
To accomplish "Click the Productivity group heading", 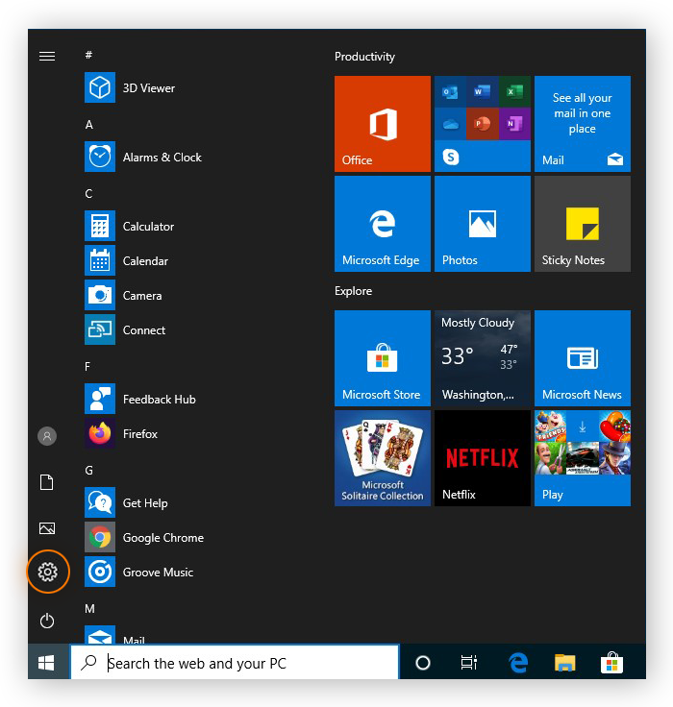I will (364, 57).
